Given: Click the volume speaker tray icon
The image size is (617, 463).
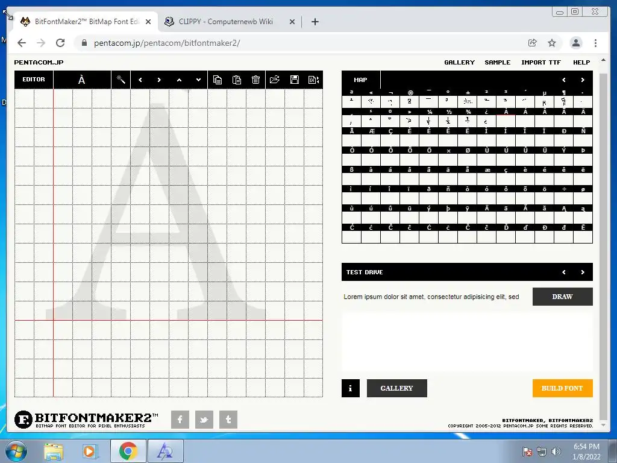Looking at the screenshot, I should point(556,452).
